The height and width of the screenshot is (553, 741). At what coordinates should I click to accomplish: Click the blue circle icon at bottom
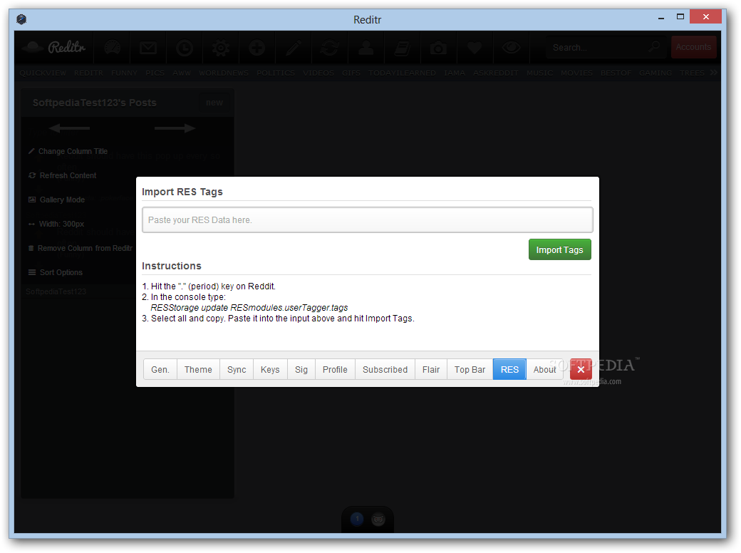(x=357, y=519)
